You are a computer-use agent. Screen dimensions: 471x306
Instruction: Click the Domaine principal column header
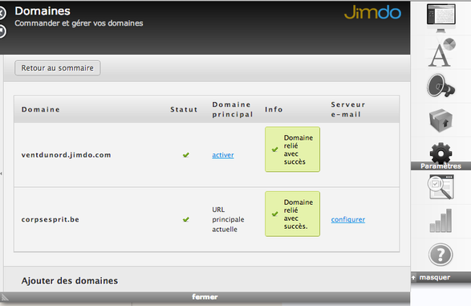pyautogui.click(x=233, y=109)
